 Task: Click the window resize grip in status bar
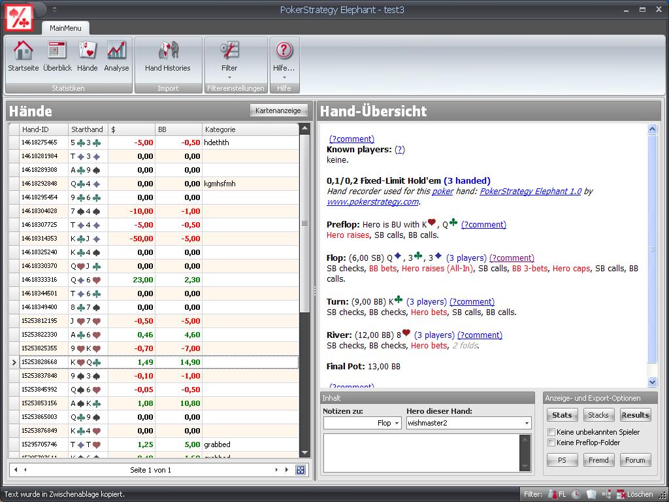[x=662, y=495]
